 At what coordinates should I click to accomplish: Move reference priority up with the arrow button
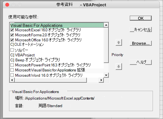pyautogui.click(x=119, y=43)
